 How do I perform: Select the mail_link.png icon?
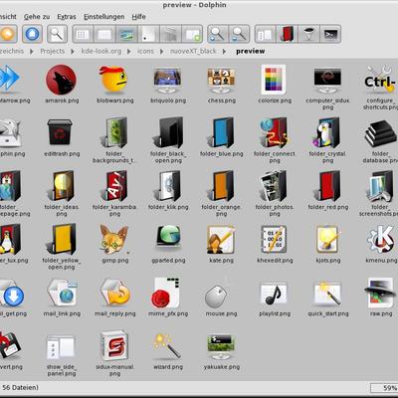(x=63, y=293)
